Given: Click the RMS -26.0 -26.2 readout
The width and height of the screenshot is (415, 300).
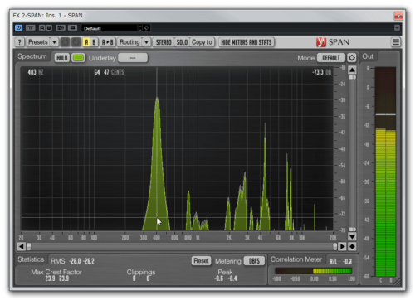Looking at the screenshot, I should click(x=72, y=261).
